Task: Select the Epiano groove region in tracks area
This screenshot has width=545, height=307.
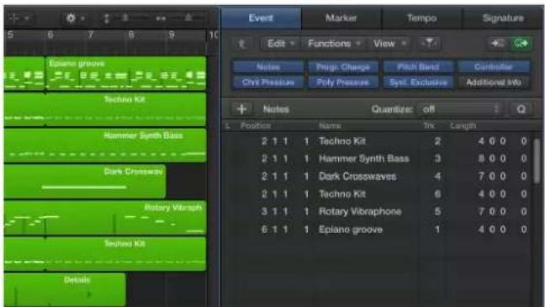Action: [x=126, y=74]
